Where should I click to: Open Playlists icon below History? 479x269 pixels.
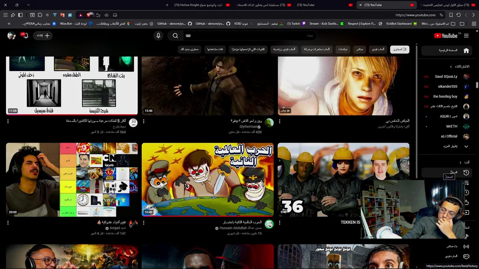click(x=466, y=183)
